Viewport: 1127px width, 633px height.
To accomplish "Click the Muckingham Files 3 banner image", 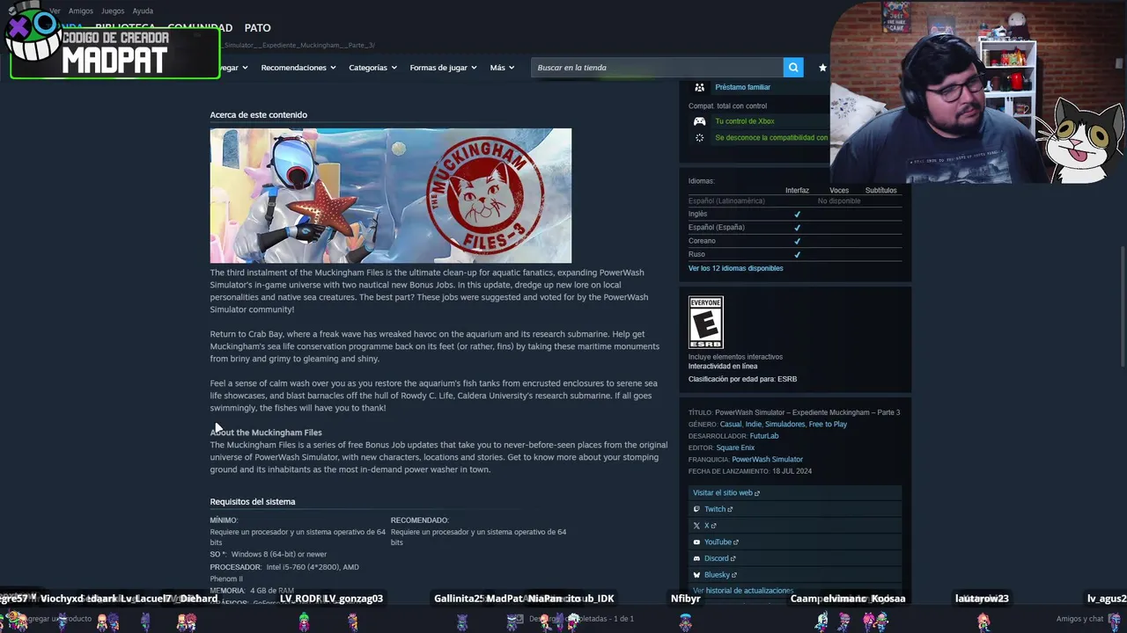I will coord(390,195).
